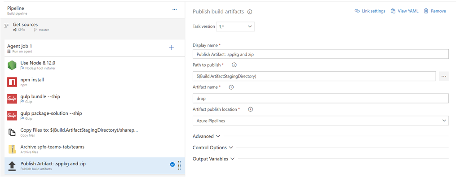Expand the Output Variables section
This screenshot has width=460, height=177.
click(213, 159)
